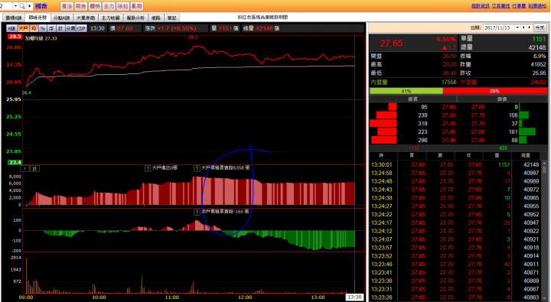The width and height of the screenshot is (551, 302).
Task: Open the date picker dropdown
Action: pyautogui.click(x=517, y=28)
